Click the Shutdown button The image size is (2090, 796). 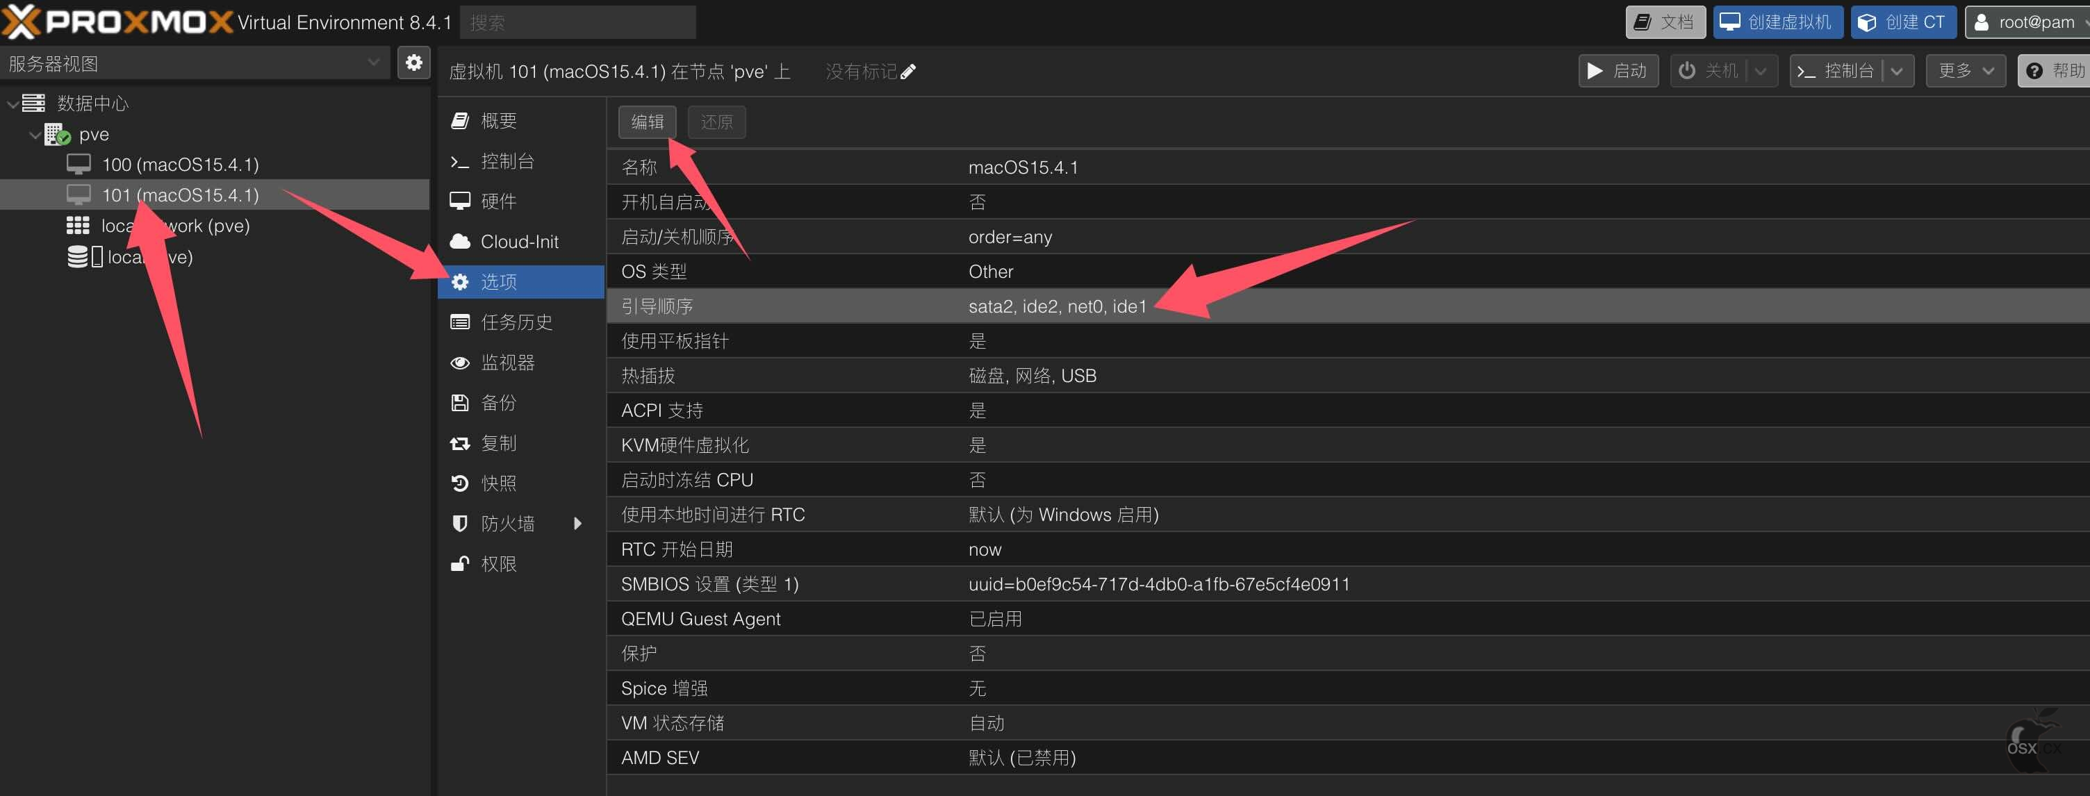point(1709,72)
